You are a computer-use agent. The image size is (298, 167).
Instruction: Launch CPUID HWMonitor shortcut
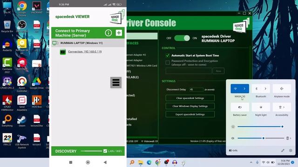[7, 103]
